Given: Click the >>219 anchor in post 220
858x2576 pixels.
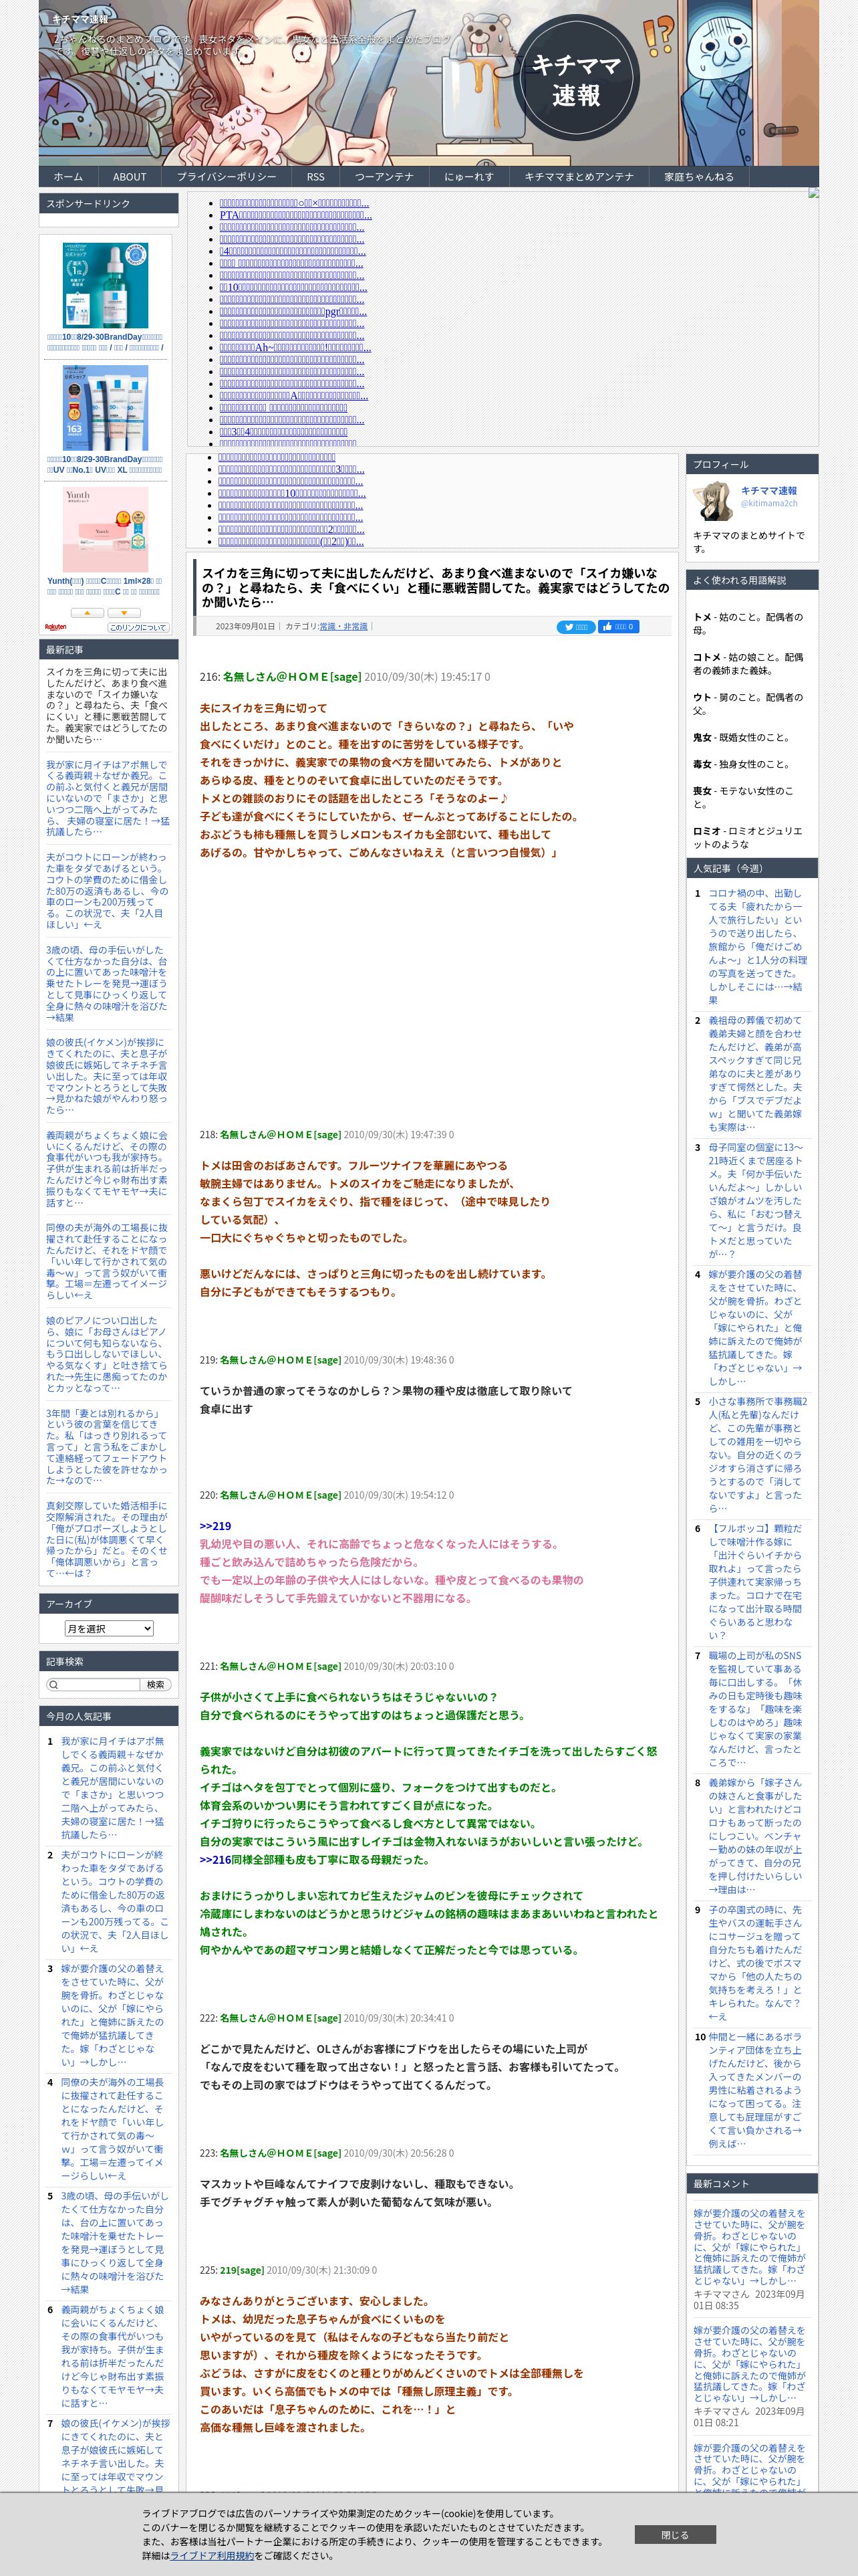Looking at the screenshot, I should [214, 1526].
